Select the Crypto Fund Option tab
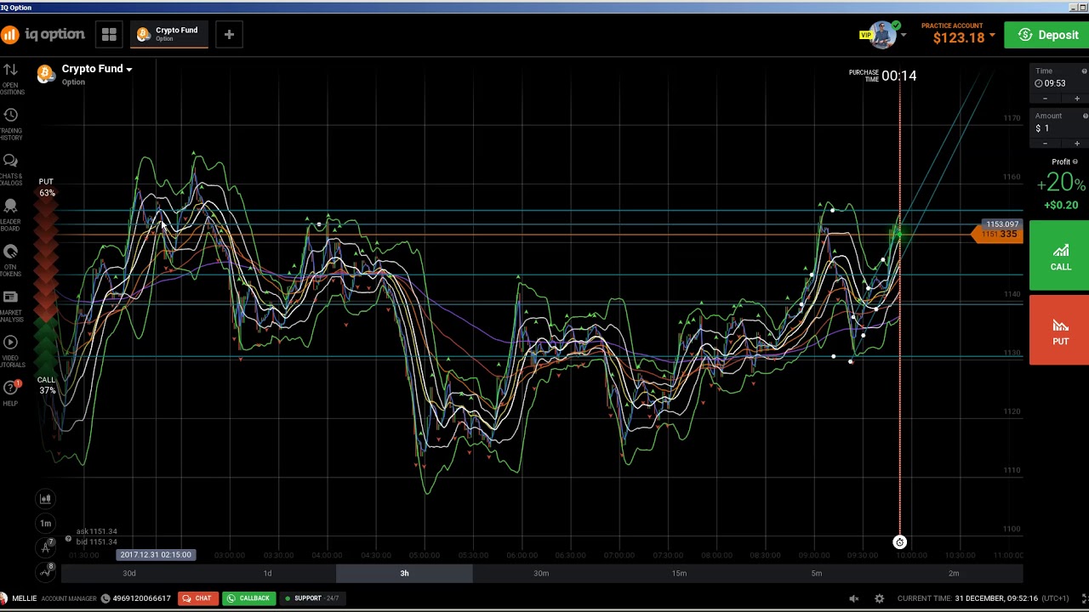 click(x=168, y=34)
